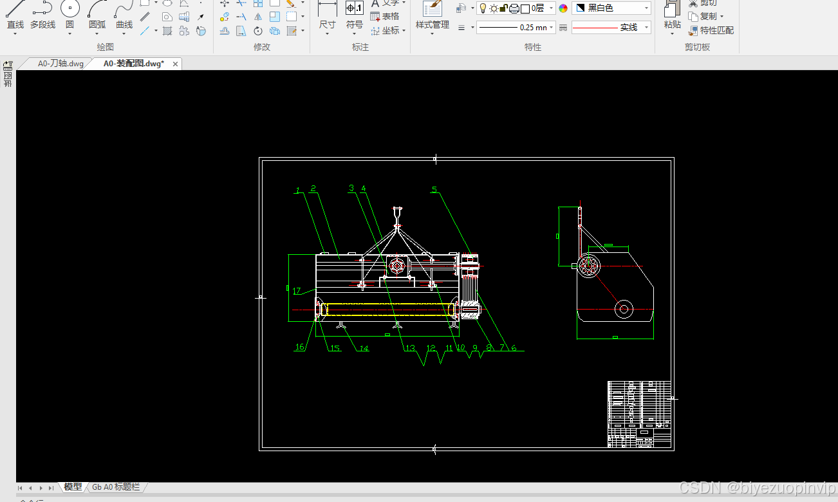The width and height of the screenshot is (838, 502).
Task: Open the 黑白色 color selector
Action: (x=611, y=8)
